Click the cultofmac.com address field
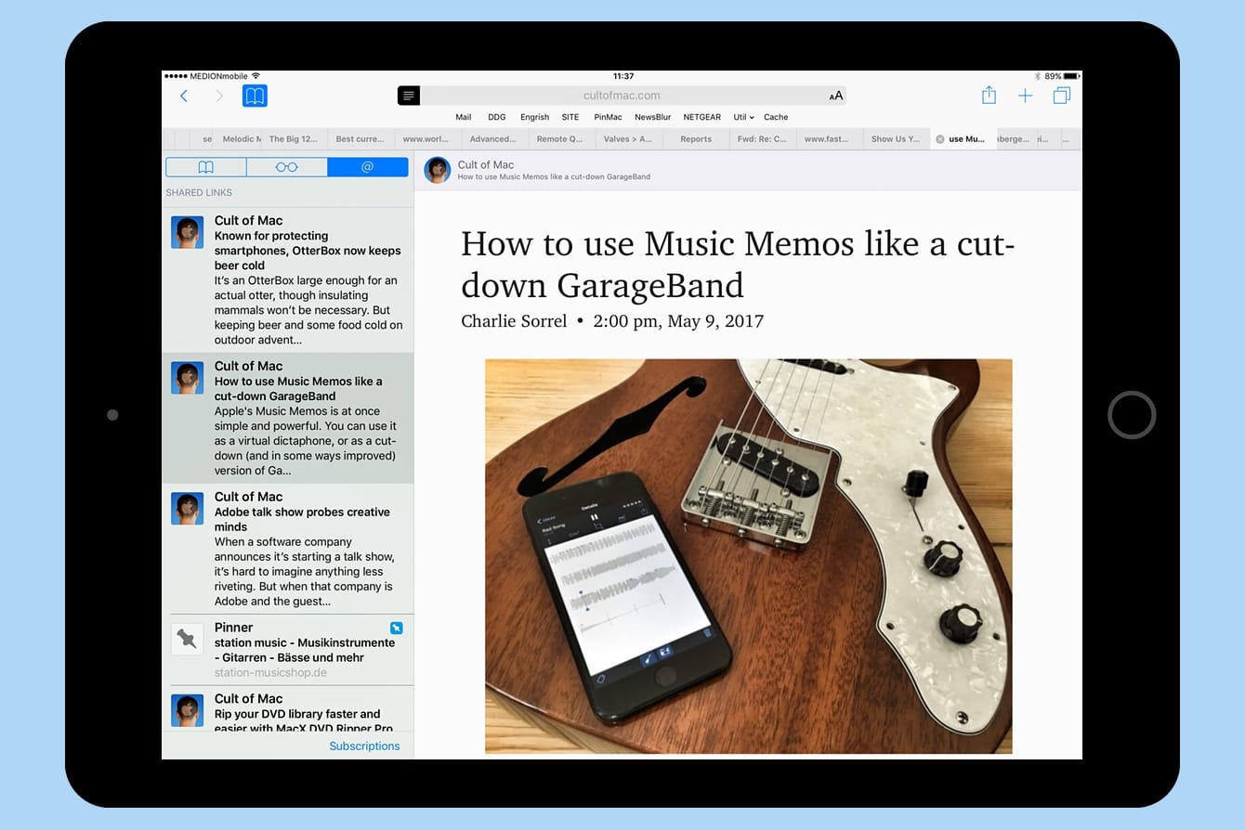 (622, 96)
